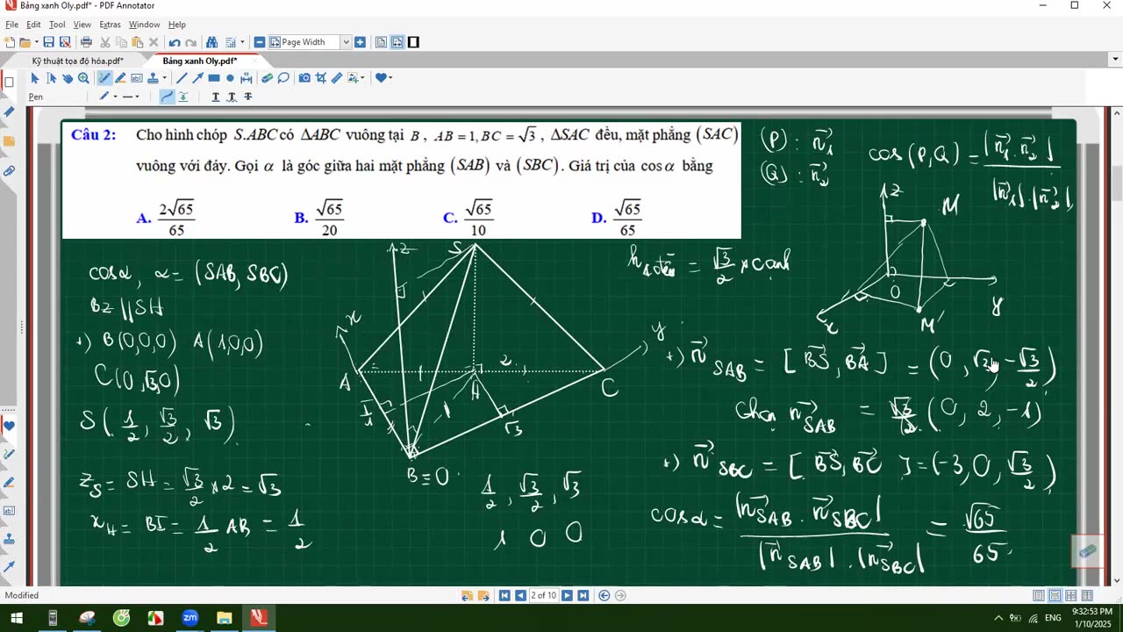Expand the insert image dropdown arrow
Screen dimensions: 1123x632
362,78
